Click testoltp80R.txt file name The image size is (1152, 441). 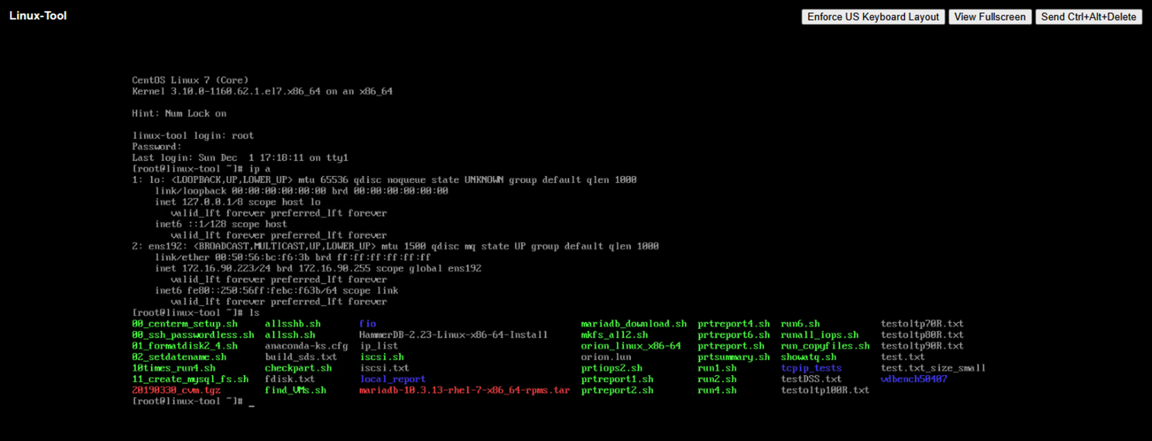922,335
